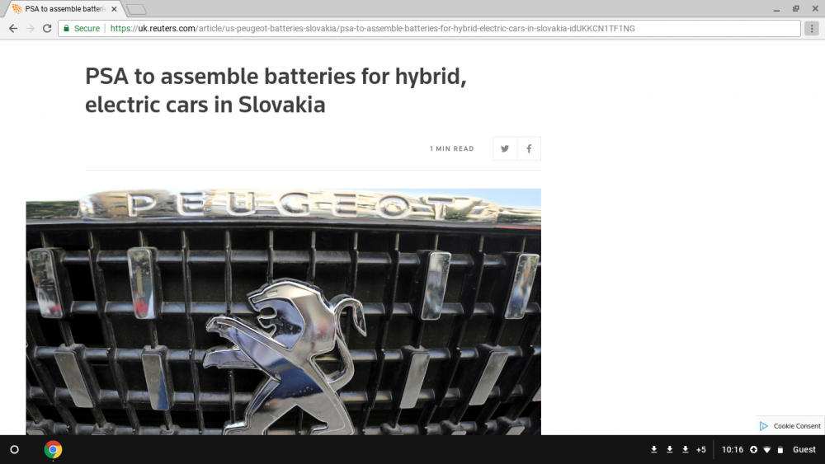825x464 pixels.
Task: Click the 1 MIN READ label
Action: 451,148
